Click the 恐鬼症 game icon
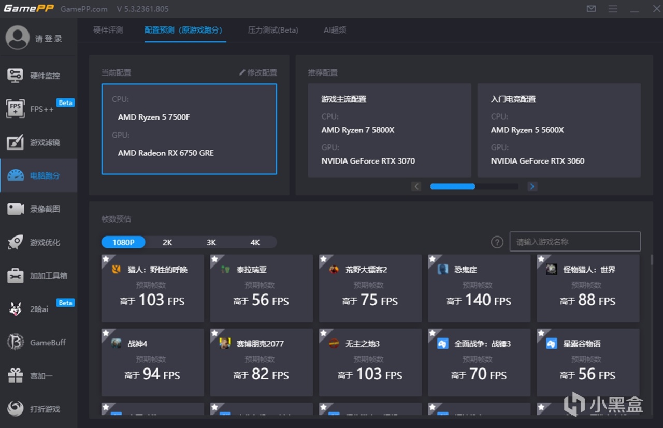663x428 pixels. click(x=443, y=270)
